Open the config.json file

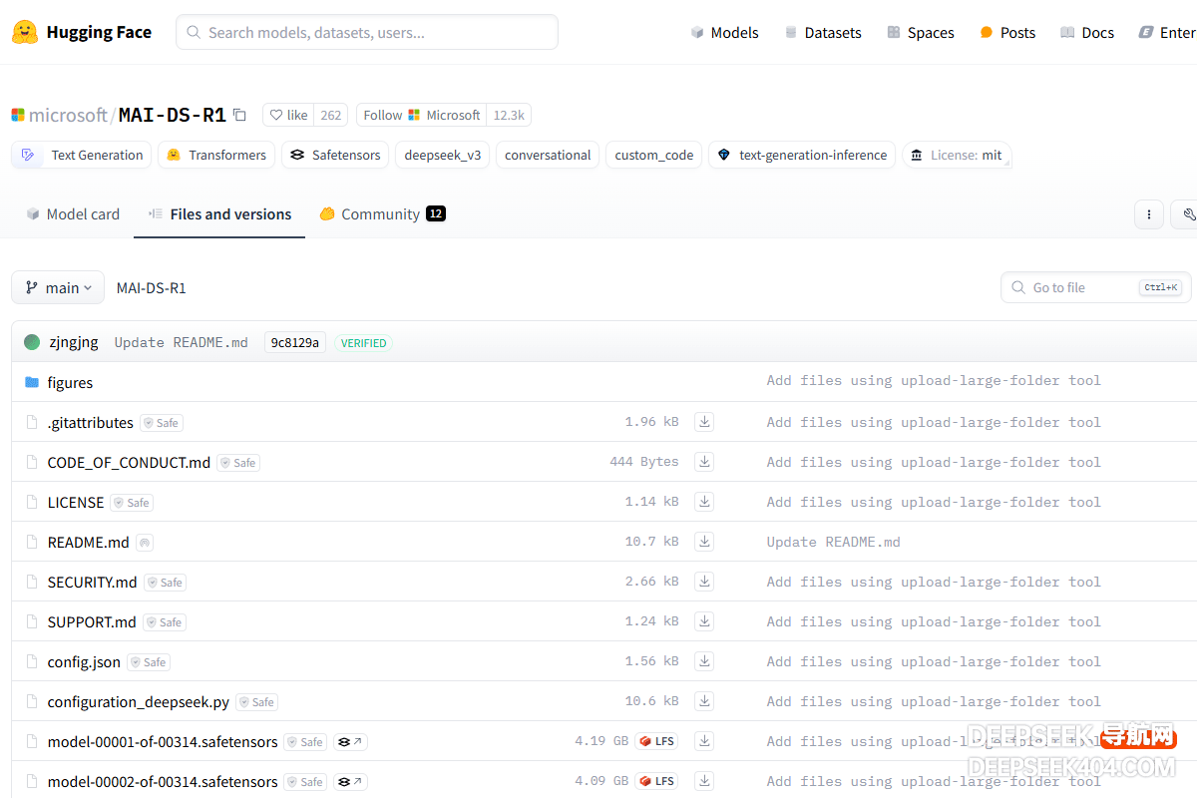[84, 661]
